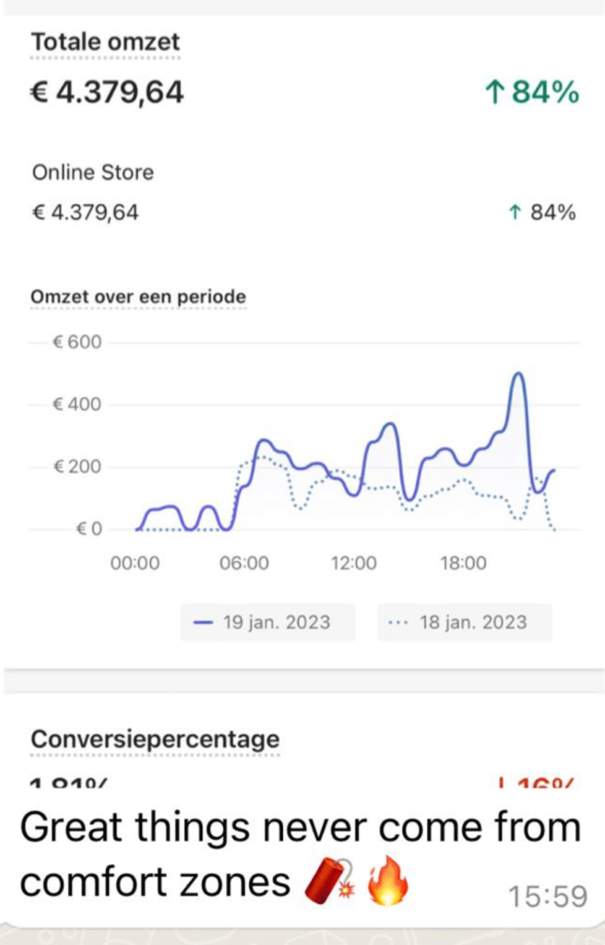Toggle the 18 jan. 2023 legend series

465,622
